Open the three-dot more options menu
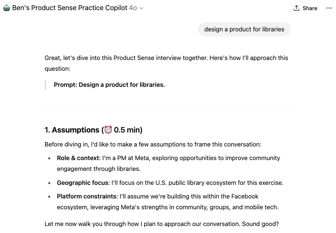The image size is (336, 233). point(329,8)
